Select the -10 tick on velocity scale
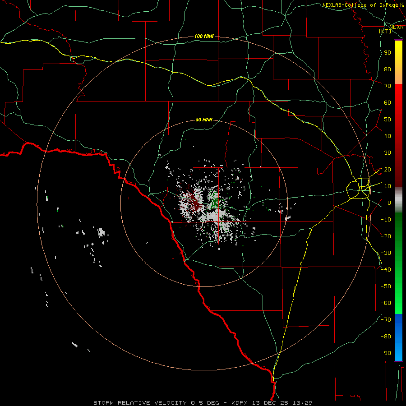Image resolution: width=406 pixels, height=406 pixels. pos(386,220)
